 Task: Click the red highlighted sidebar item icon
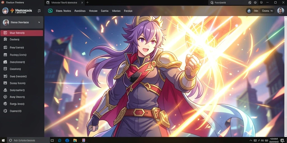(x=5, y=33)
